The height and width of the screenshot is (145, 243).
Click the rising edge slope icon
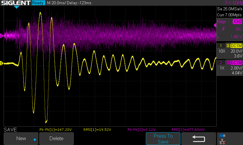223,29
